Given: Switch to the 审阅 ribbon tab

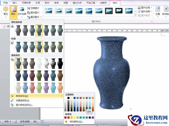Looking at the screenshot, I should tap(56, 3).
